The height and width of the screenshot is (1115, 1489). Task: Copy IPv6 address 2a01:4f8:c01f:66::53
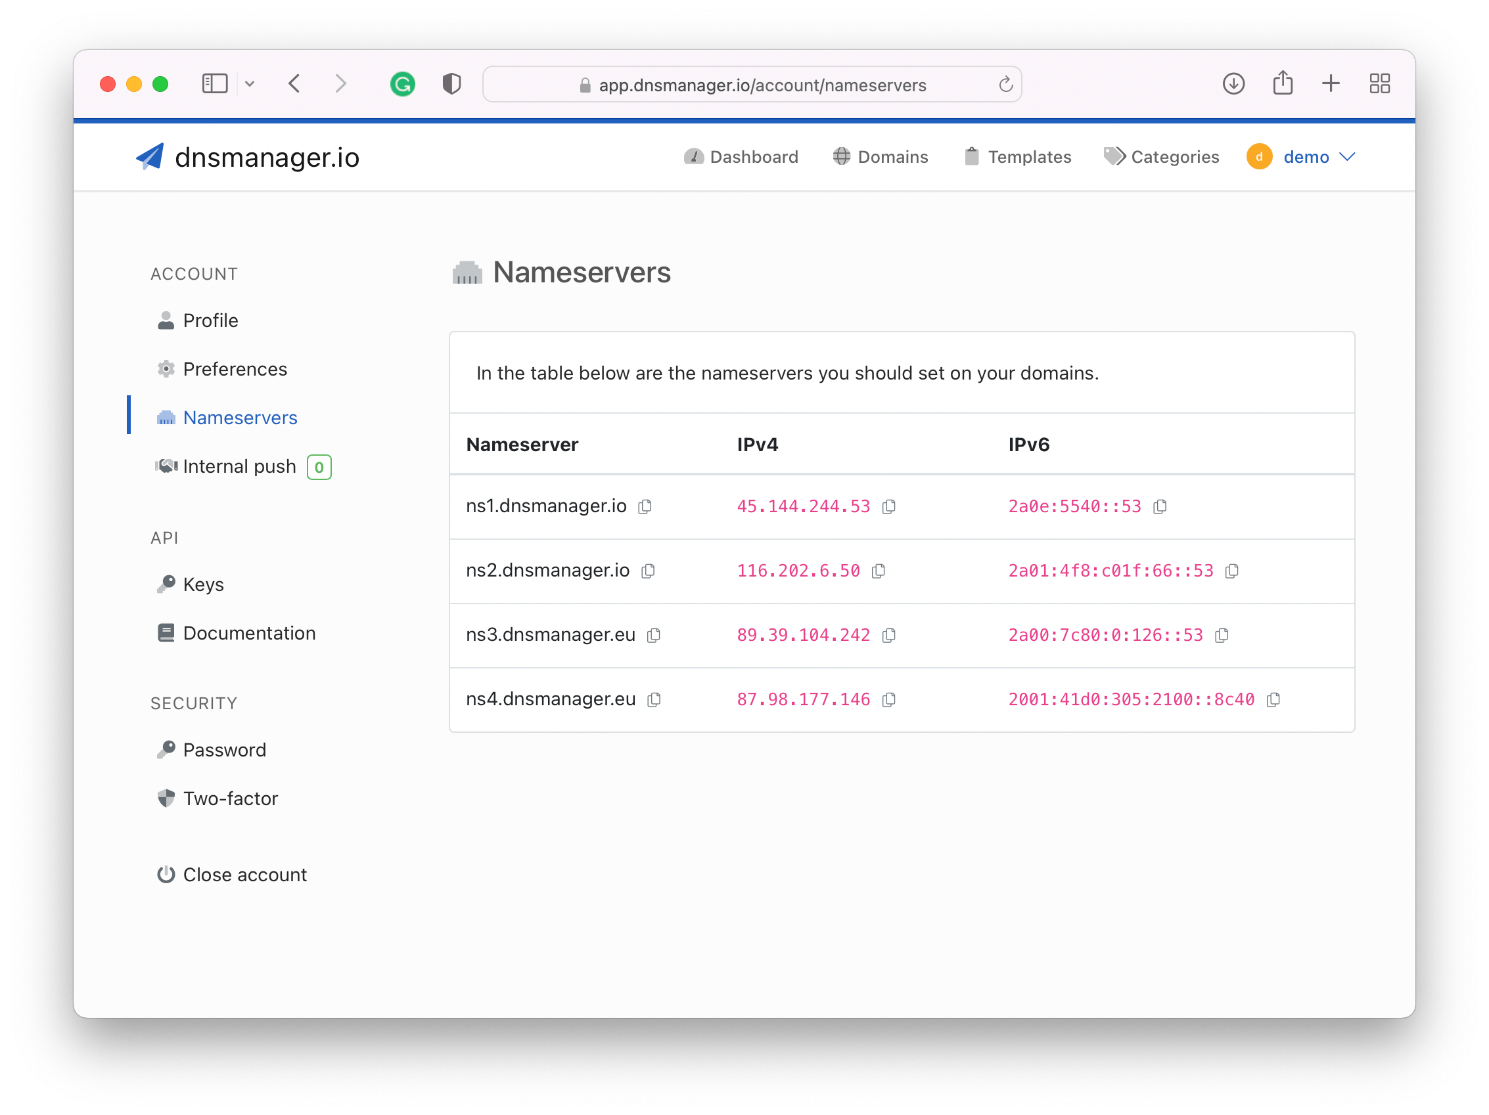[1232, 571]
